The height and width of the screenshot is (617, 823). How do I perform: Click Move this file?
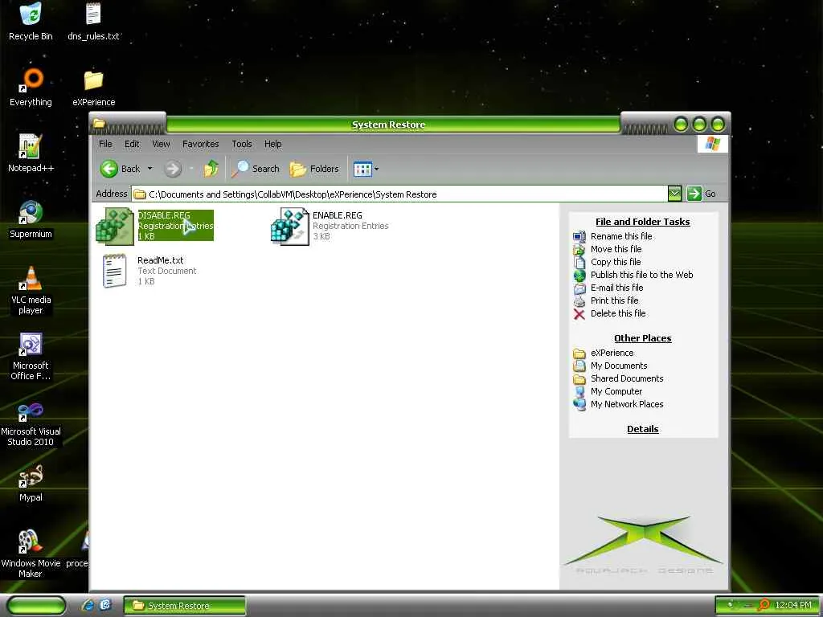(616, 249)
